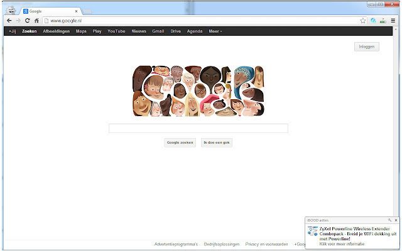Viewport: 402px width, 251px height.
Task: Bookmark this page with the star
Action: pyautogui.click(x=363, y=21)
